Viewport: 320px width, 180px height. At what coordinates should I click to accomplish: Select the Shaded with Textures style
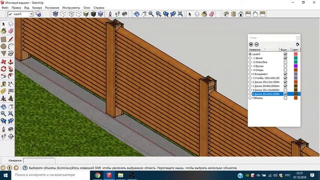[x=93, y=14]
